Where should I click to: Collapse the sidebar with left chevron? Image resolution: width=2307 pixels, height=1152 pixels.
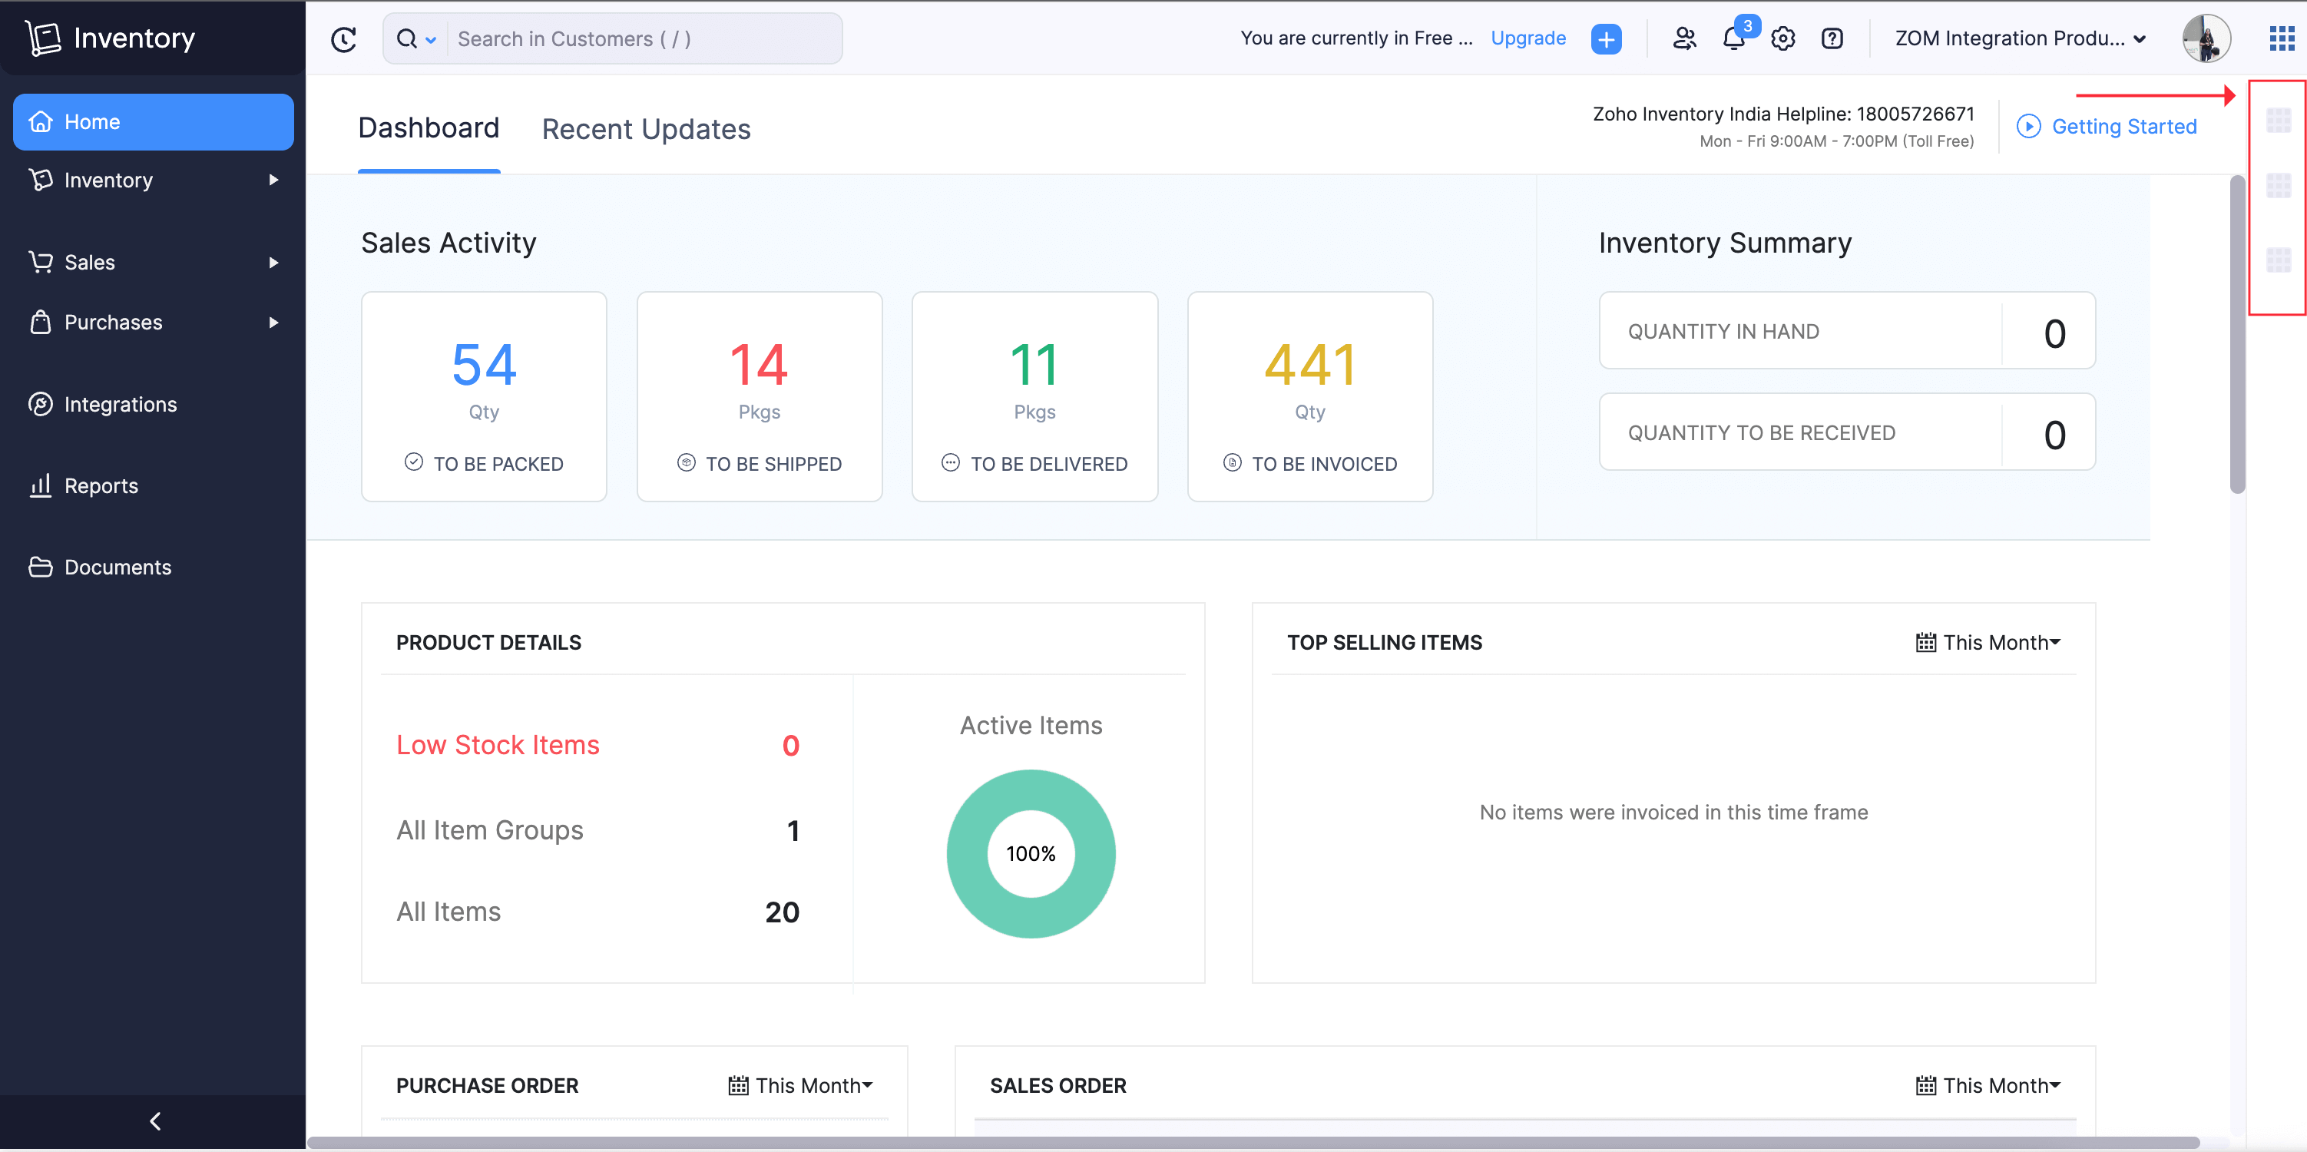(154, 1121)
